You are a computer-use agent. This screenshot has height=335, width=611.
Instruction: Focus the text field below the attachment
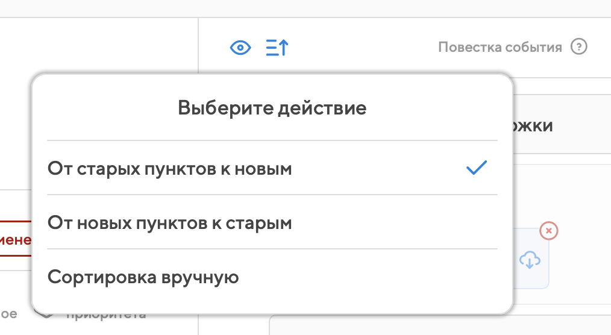(440, 324)
